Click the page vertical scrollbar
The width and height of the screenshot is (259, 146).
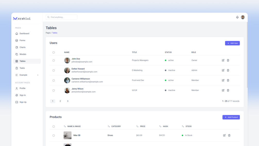pos(247,55)
